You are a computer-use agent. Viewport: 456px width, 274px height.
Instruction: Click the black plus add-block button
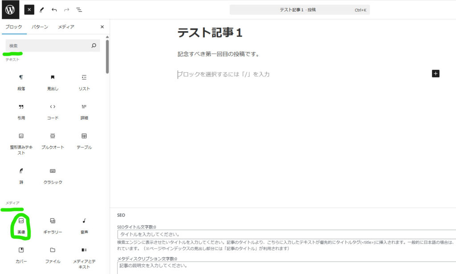pyautogui.click(x=436, y=74)
